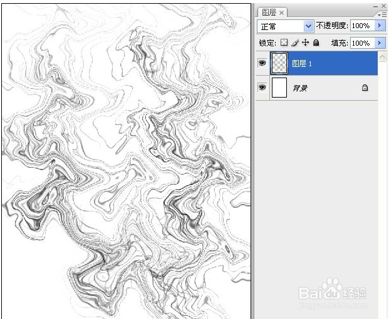Collapse the layers panel minimize button
The image size is (389, 319).
pyautogui.click(x=376, y=7)
